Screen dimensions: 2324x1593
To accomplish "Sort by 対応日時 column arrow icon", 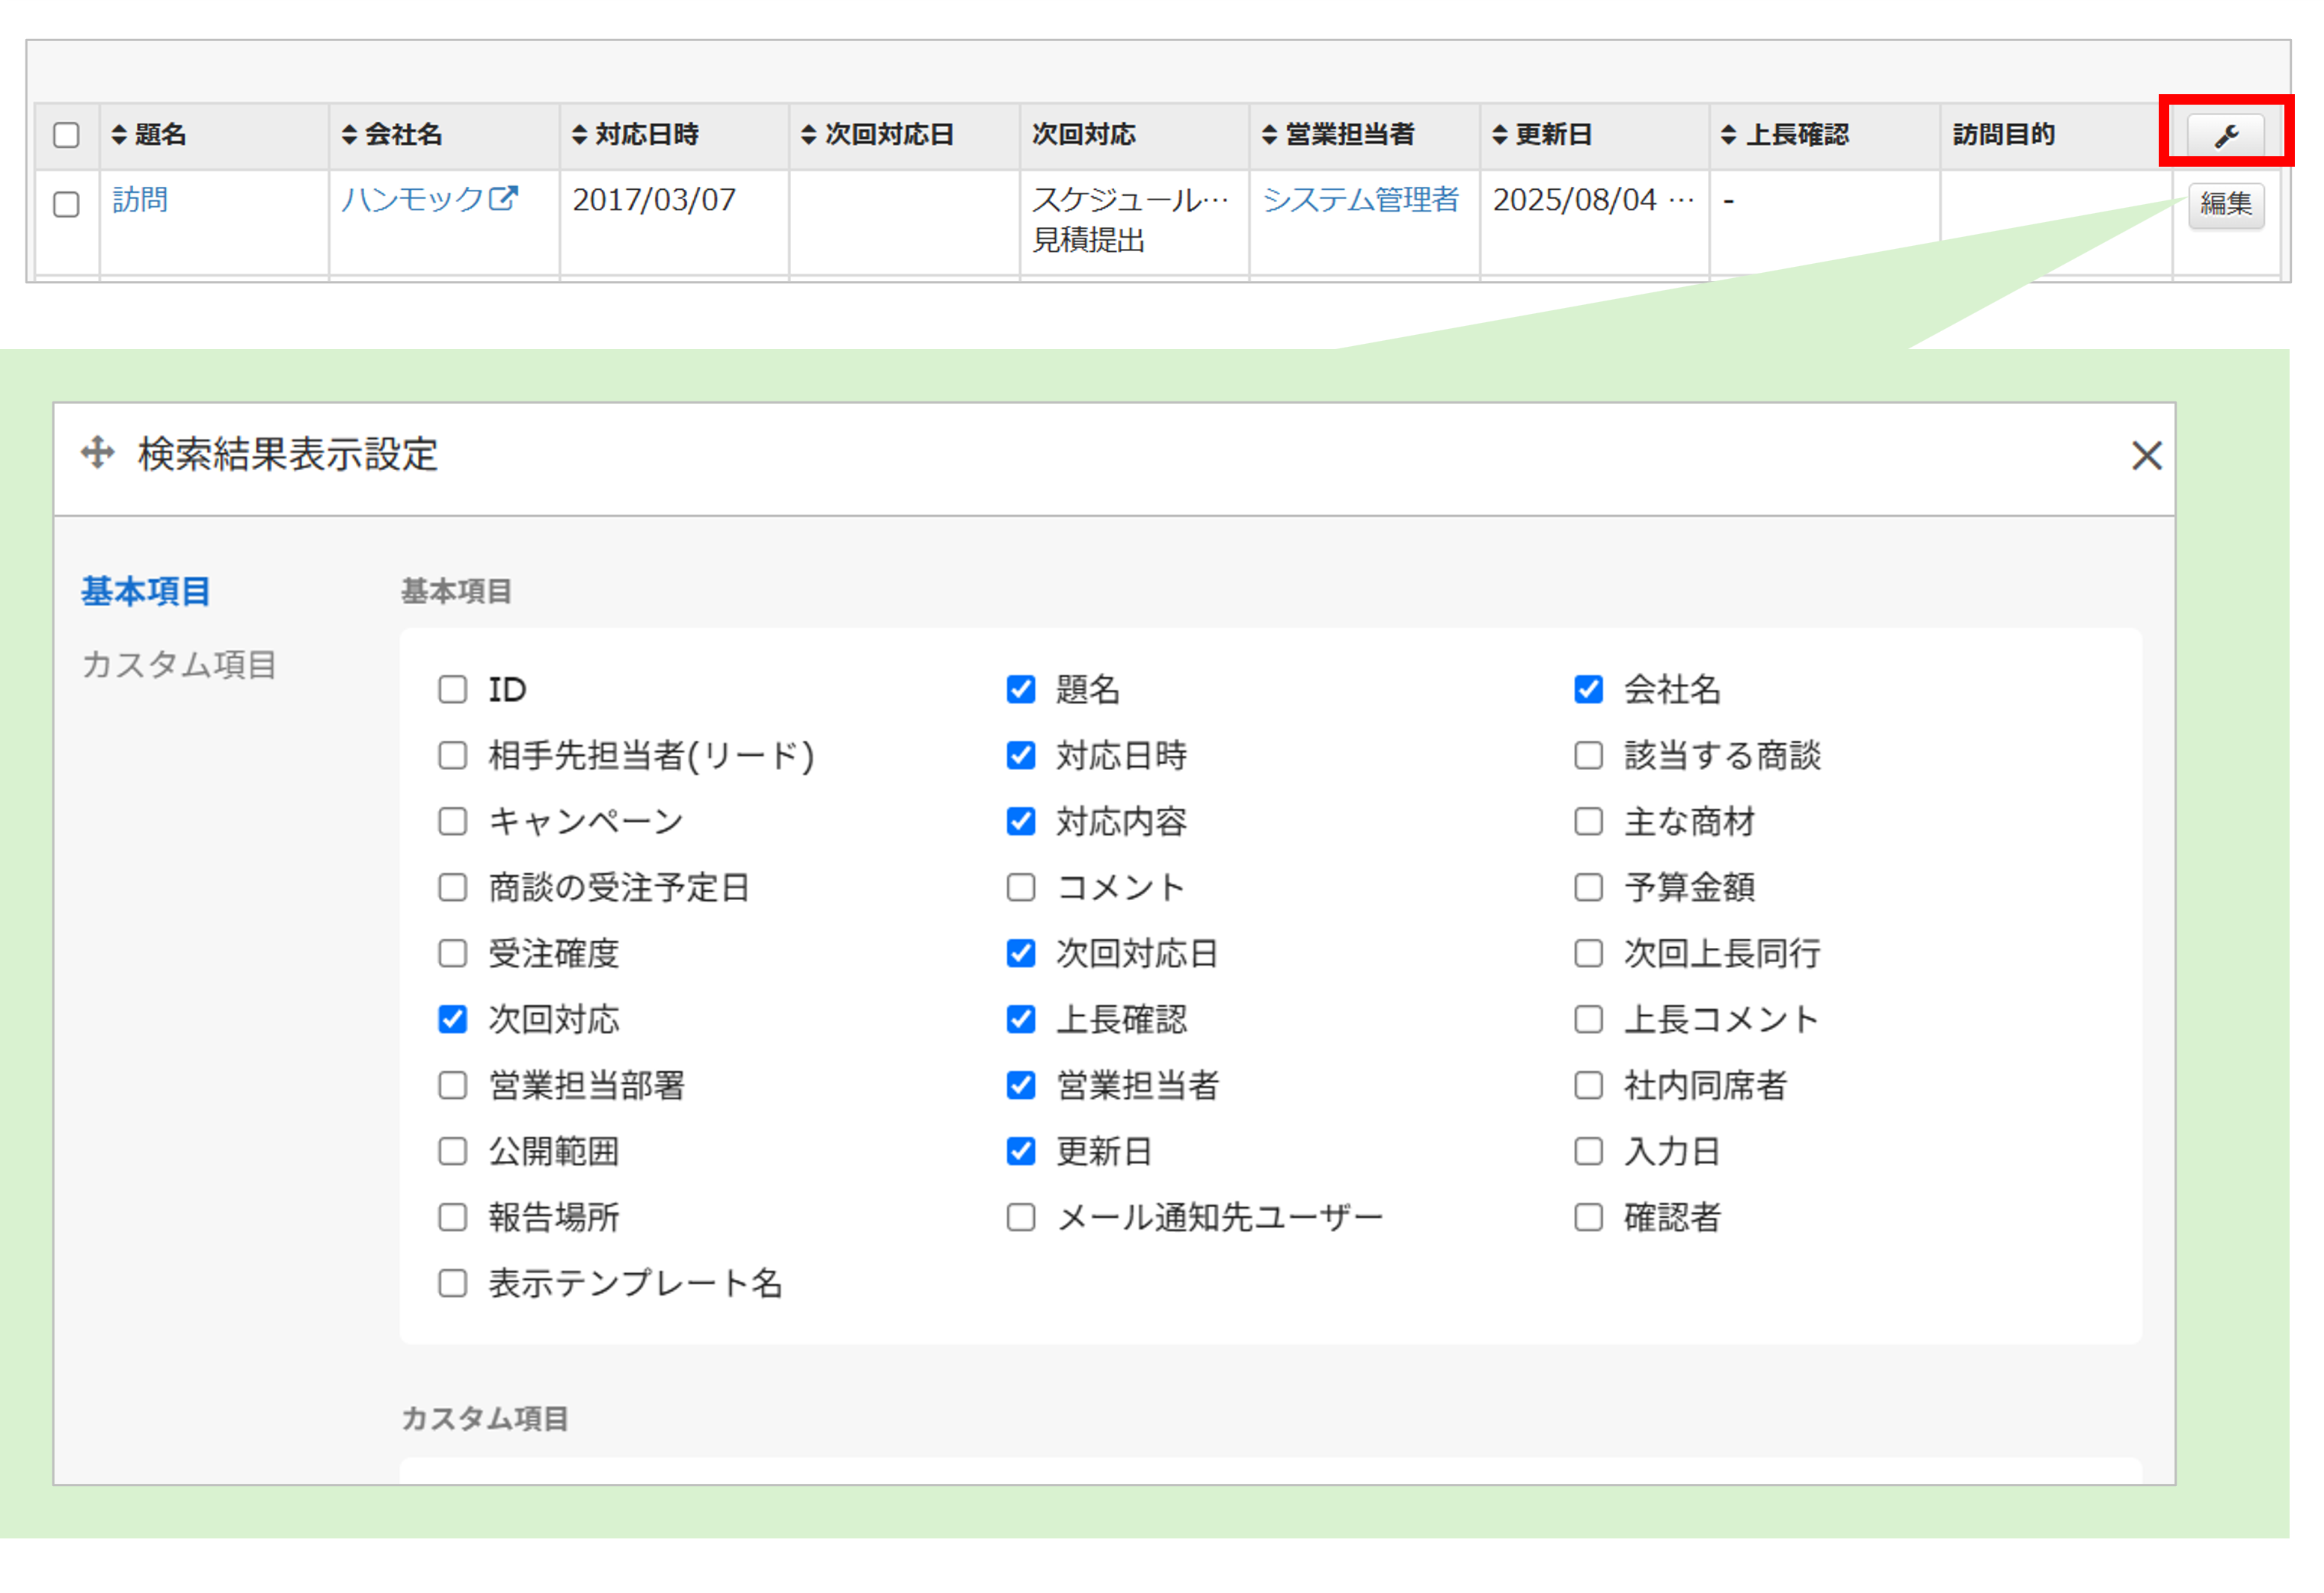I will (x=579, y=134).
